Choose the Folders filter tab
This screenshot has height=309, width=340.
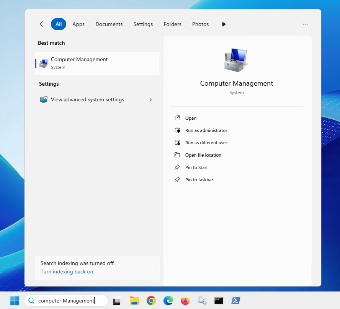click(172, 24)
